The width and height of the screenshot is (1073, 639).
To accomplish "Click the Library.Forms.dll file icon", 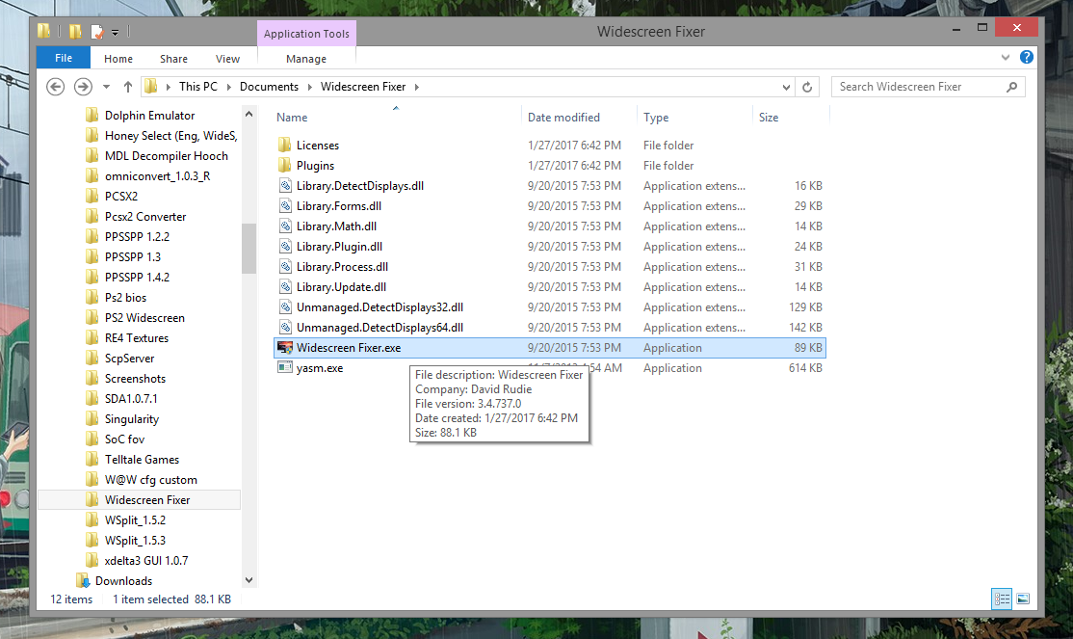I will point(285,205).
